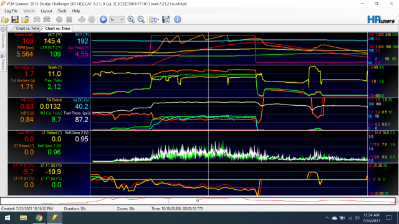This screenshot has width=399, height=224.
Task: Open Chrome from the Windows taskbar
Action: pos(39,218)
